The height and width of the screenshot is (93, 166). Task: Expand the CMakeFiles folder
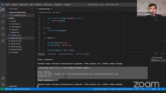point(9,32)
